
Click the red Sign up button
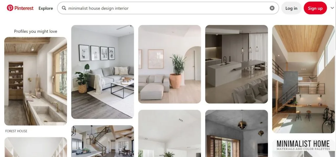(x=315, y=8)
